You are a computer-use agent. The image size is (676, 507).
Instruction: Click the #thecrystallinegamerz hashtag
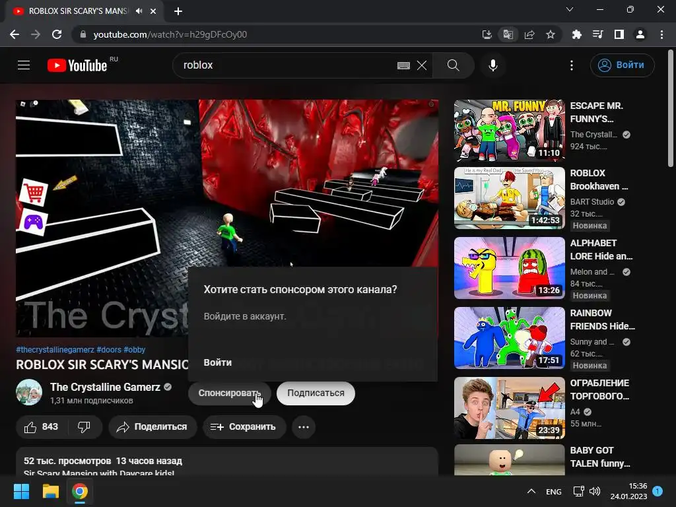(55, 350)
